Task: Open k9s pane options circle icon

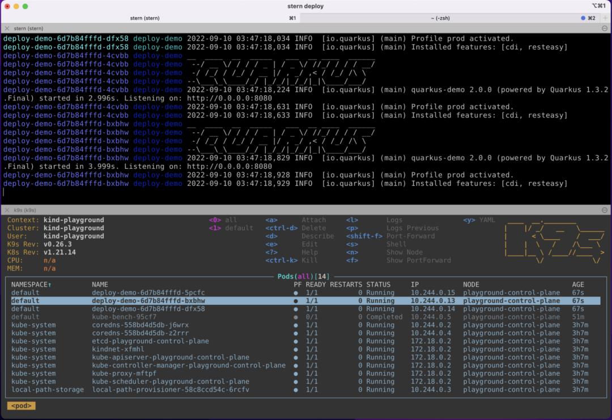Action: pos(605,210)
